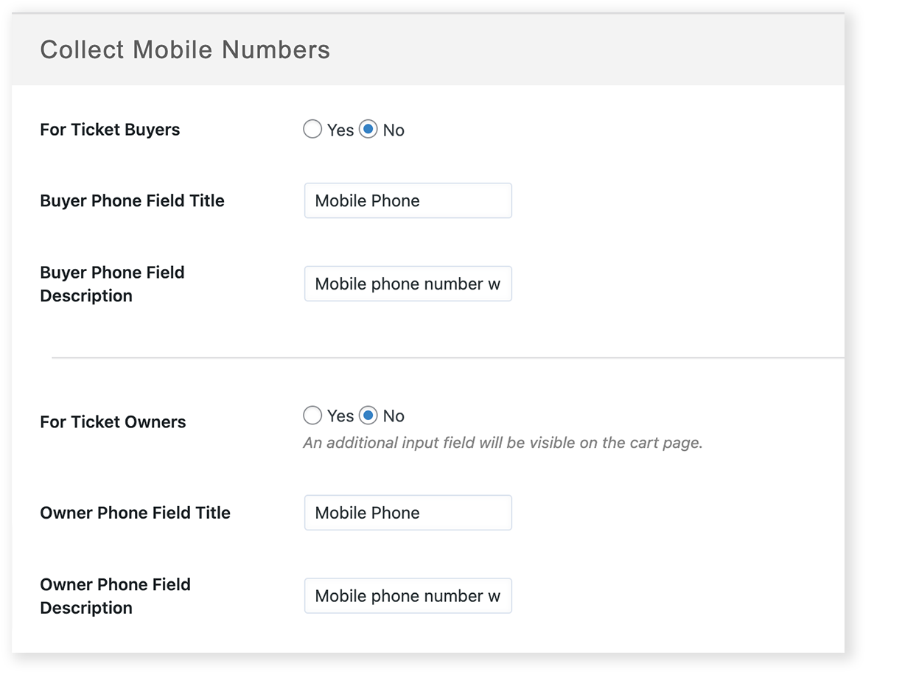Click Mobile Phone text in owner title field
902x697 pixels.
point(367,513)
